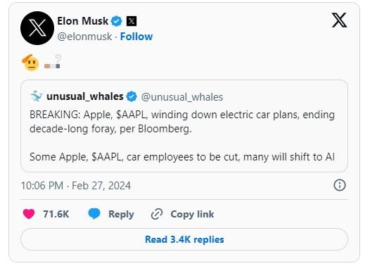370x266 pixels.
Task: Follow the @elonmusk account
Action: 136,37
